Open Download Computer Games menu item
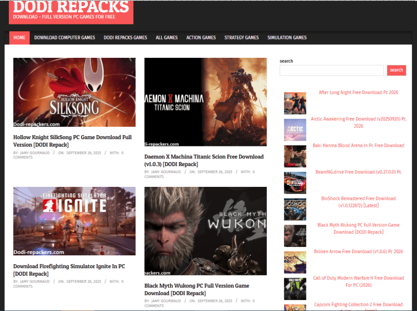 (x=65, y=38)
